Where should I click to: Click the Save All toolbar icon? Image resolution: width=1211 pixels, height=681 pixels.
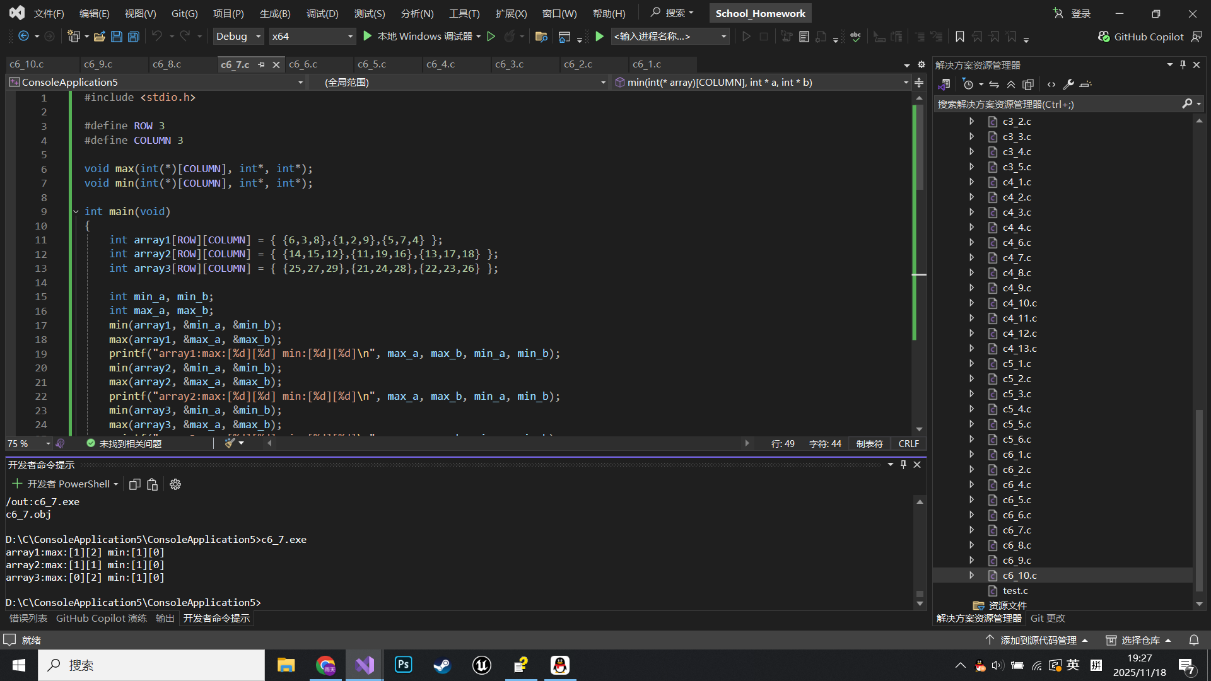tap(133, 37)
